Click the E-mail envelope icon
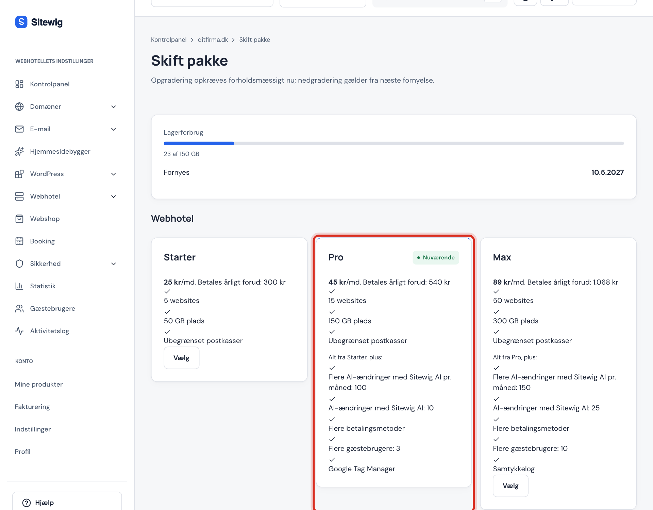The image size is (653, 510). [19, 129]
